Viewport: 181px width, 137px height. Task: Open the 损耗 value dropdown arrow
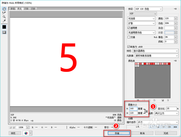point(176,42)
